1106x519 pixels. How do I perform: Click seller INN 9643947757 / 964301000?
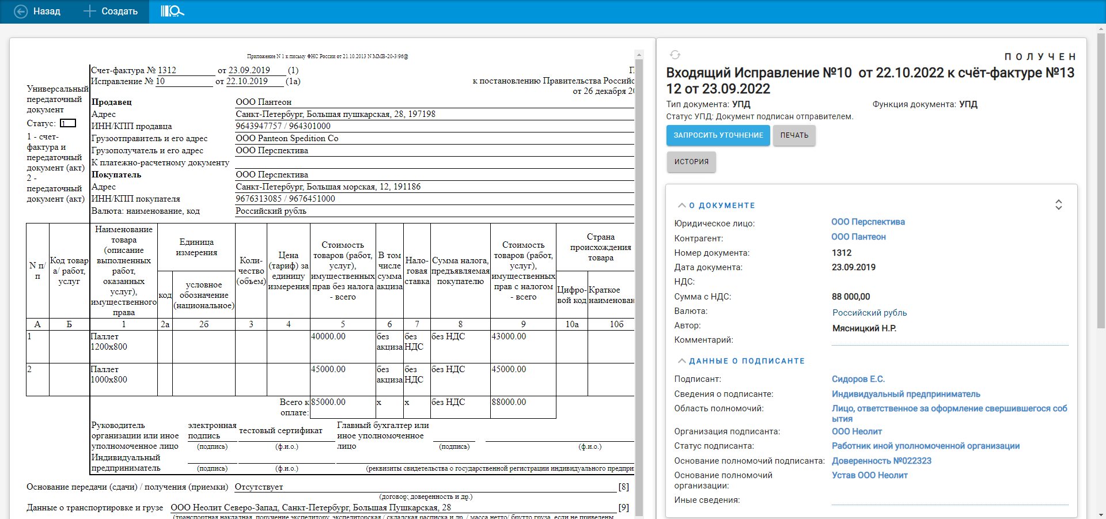(x=283, y=126)
